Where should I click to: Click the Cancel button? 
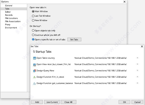pyautogui.click(x=137, y=102)
